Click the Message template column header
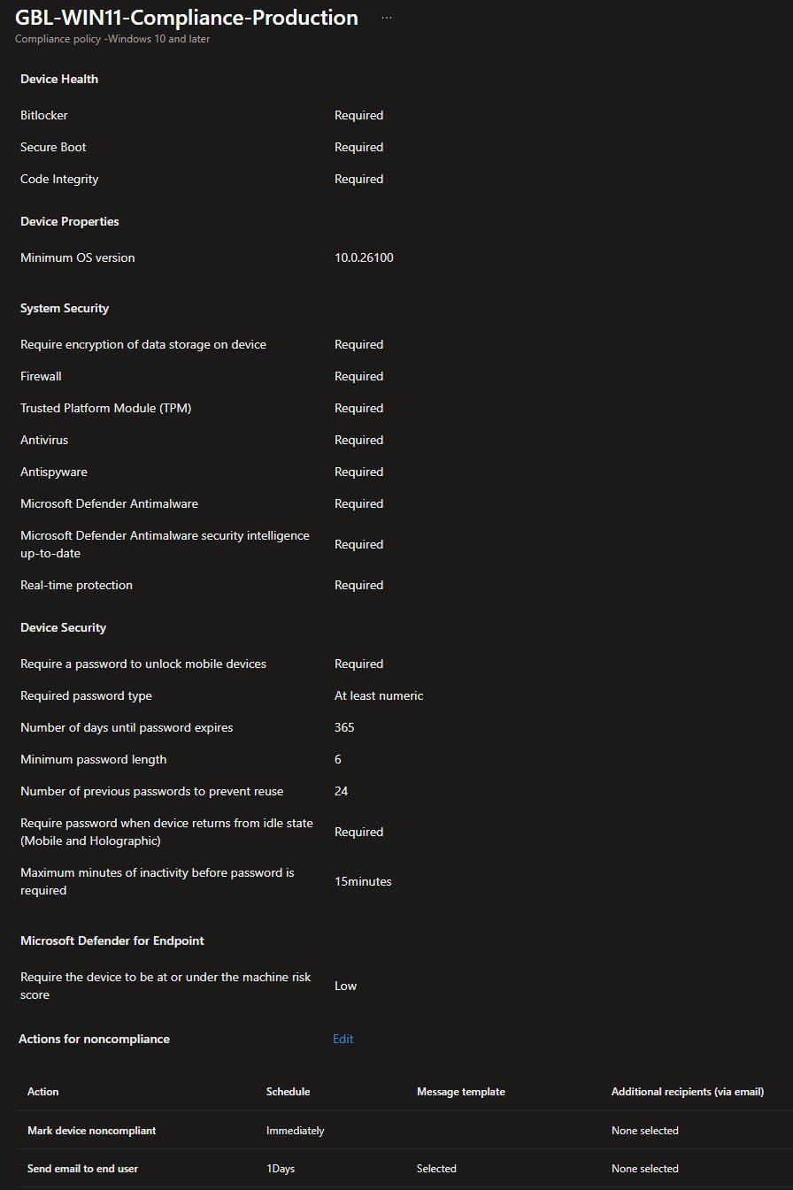Screen dimensions: 793x1190 point(460,1092)
